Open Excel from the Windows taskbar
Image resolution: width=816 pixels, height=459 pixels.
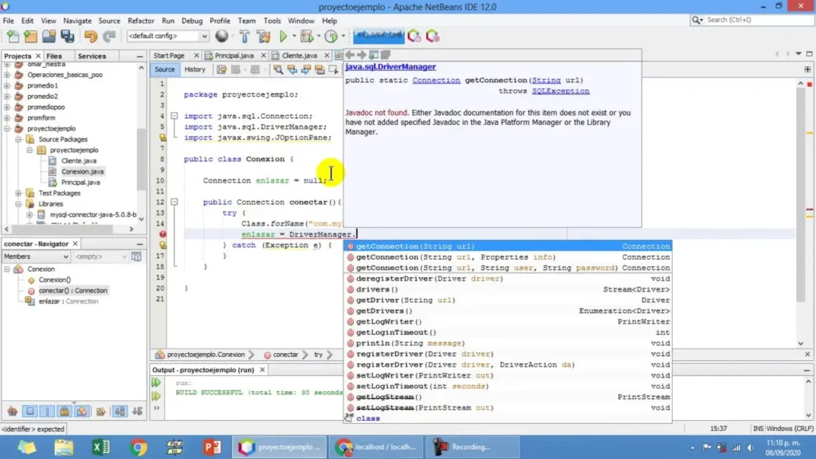tap(100, 447)
